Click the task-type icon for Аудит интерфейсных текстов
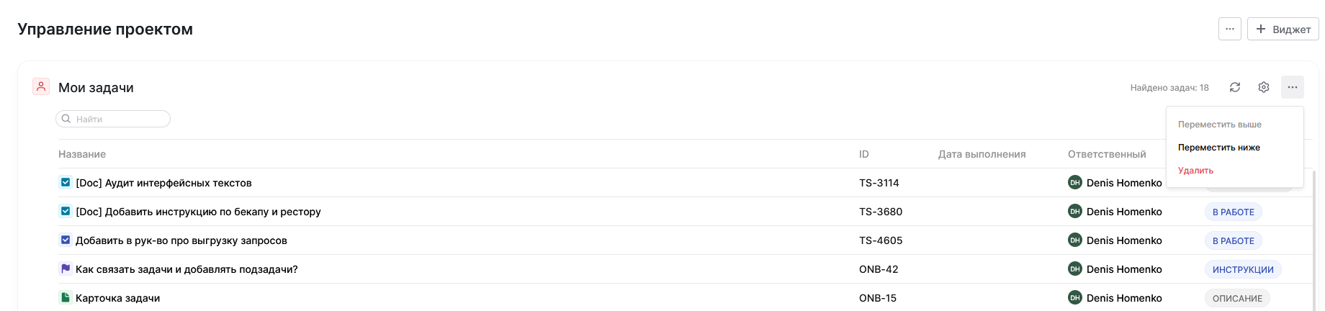 (66, 183)
